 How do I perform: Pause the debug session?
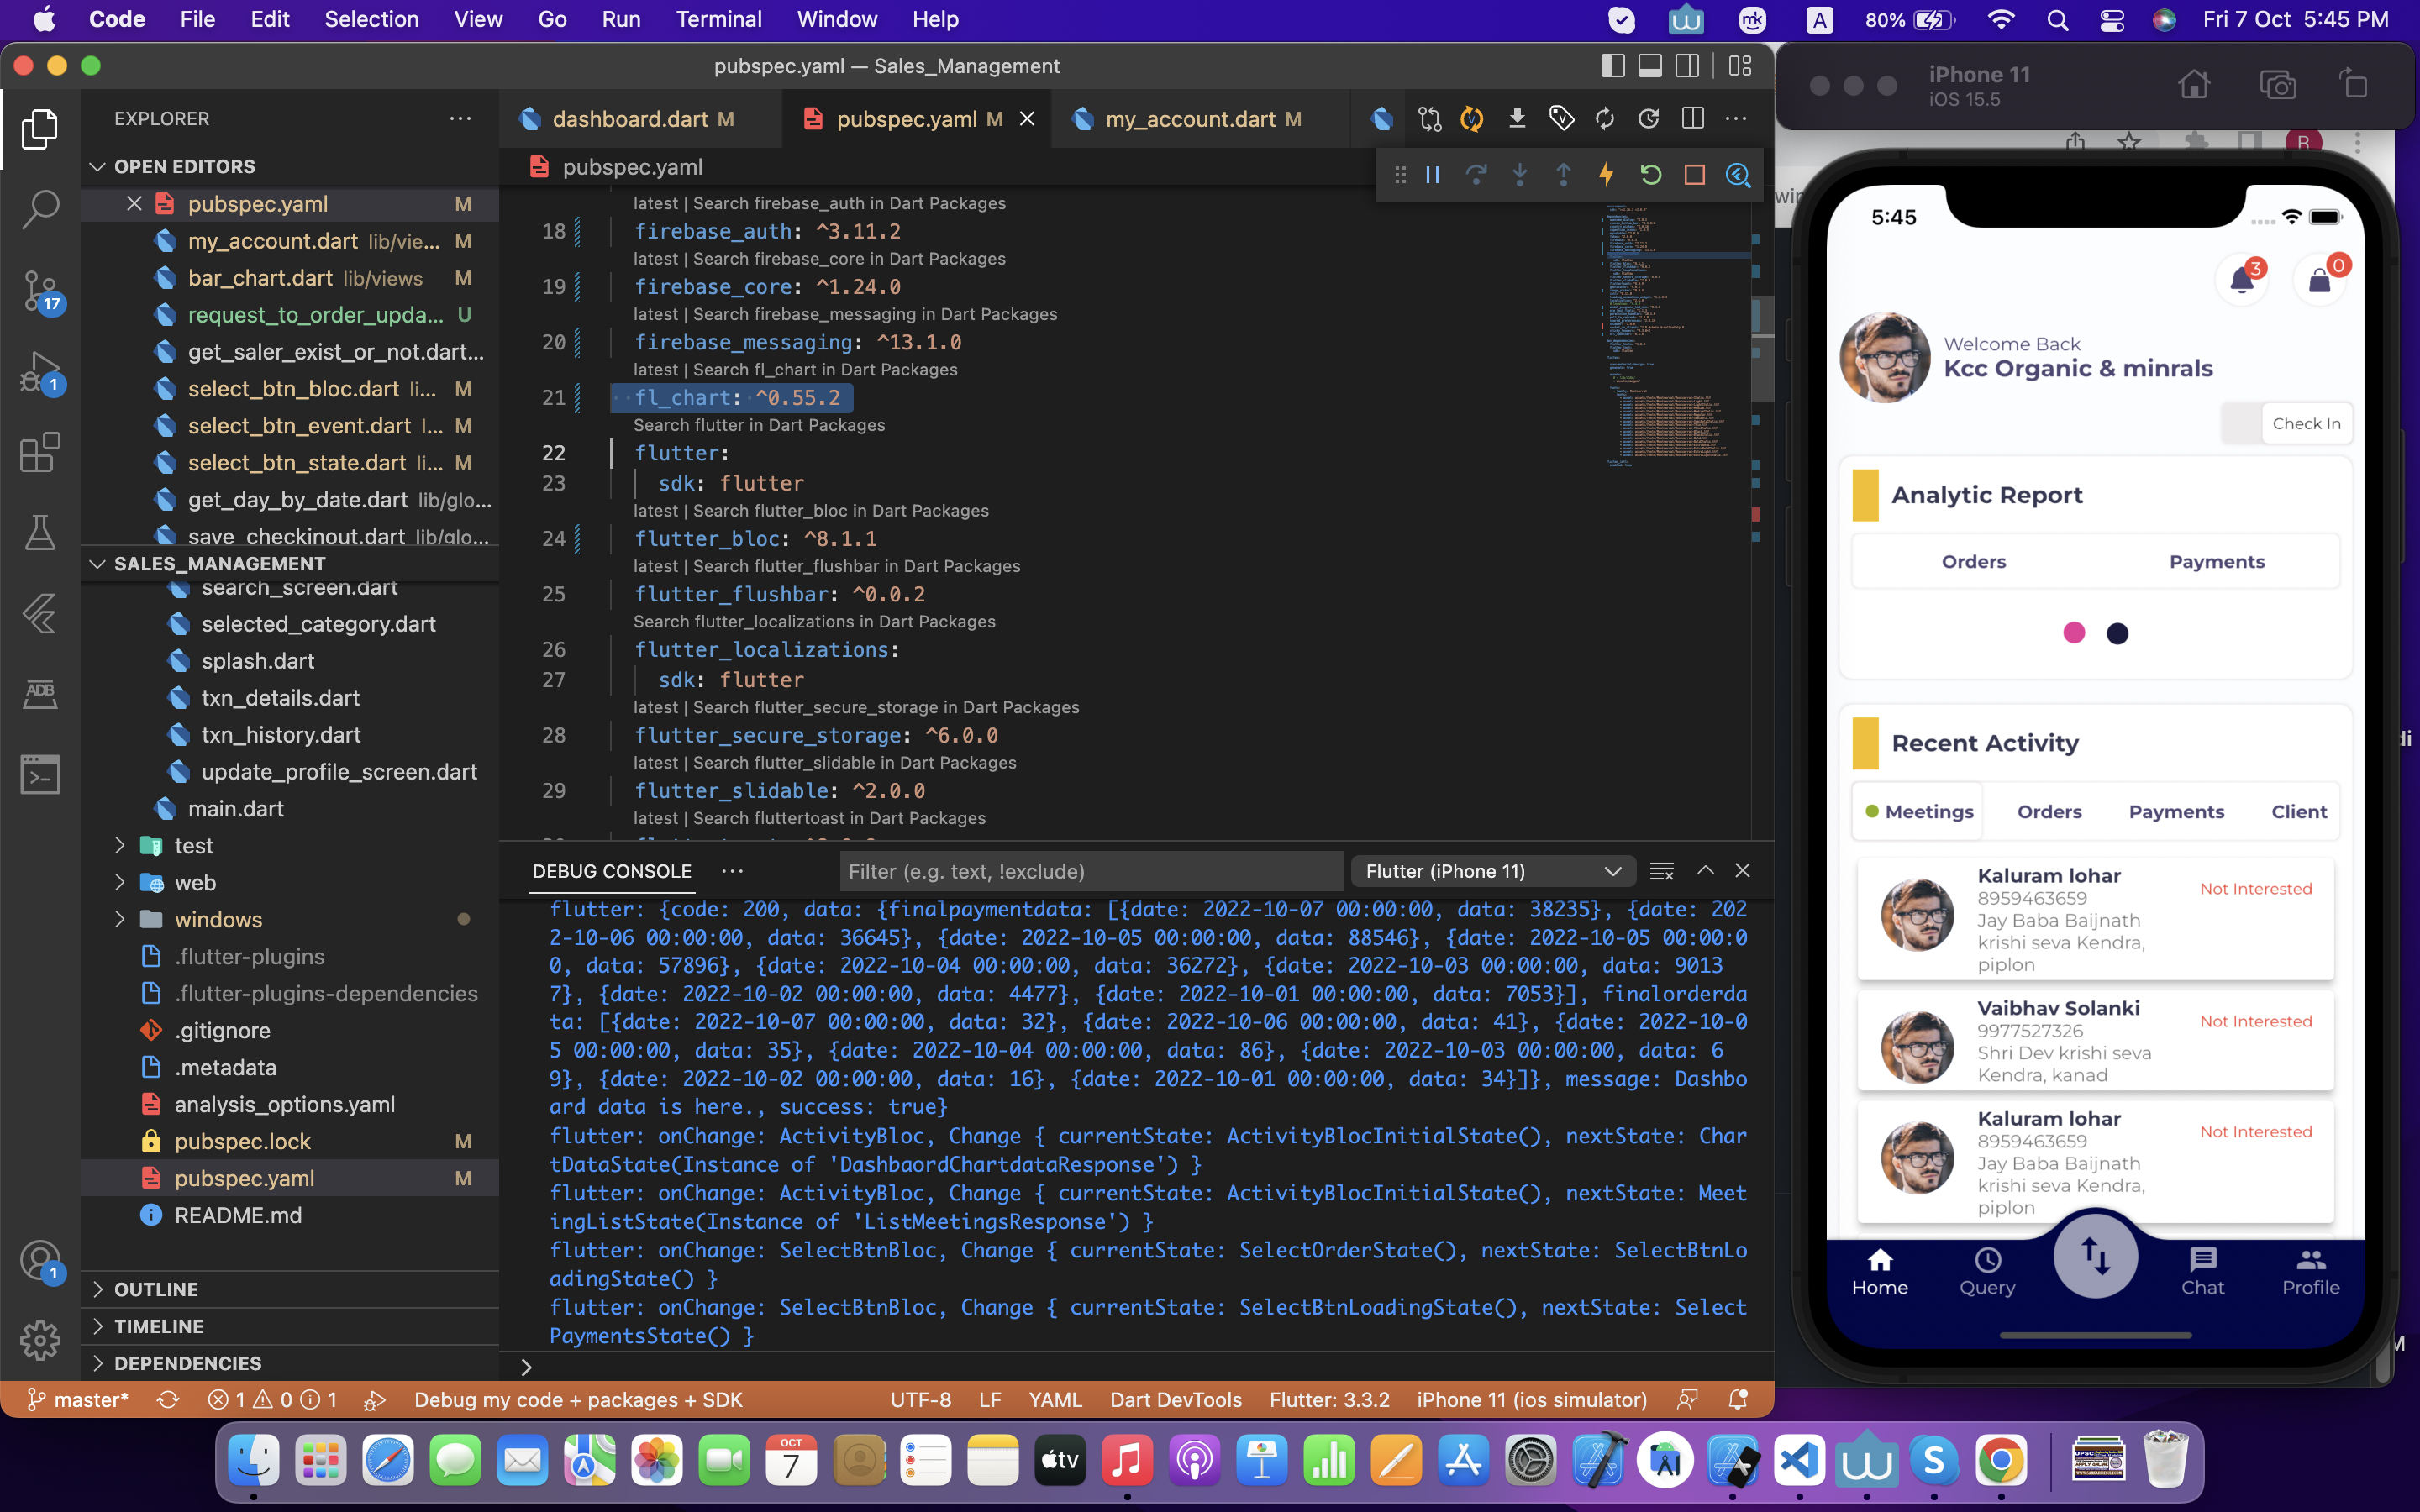pyautogui.click(x=1432, y=175)
